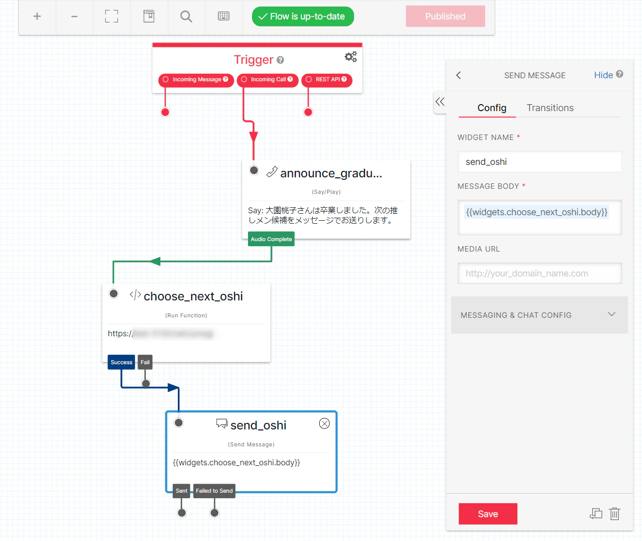Image resolution: width=642 pixels, height=541 pixels.
Task: Select the send_oshi widget title
Action: 258,425
